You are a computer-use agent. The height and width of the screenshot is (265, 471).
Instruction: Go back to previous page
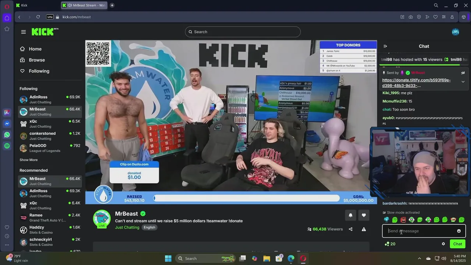coord(19,17)
